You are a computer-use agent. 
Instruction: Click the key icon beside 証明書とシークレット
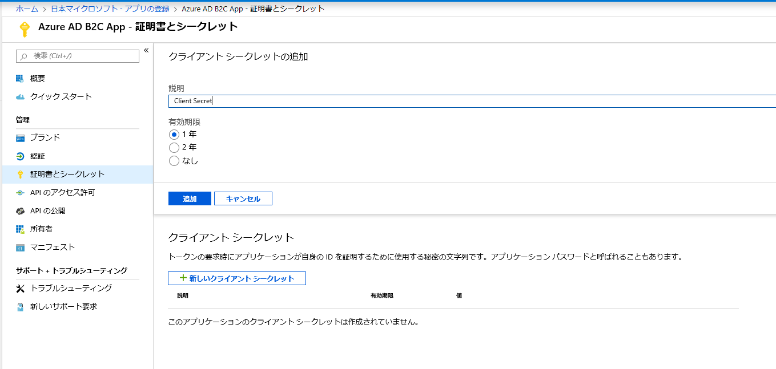pyautogui.click(x=20, y=174)
